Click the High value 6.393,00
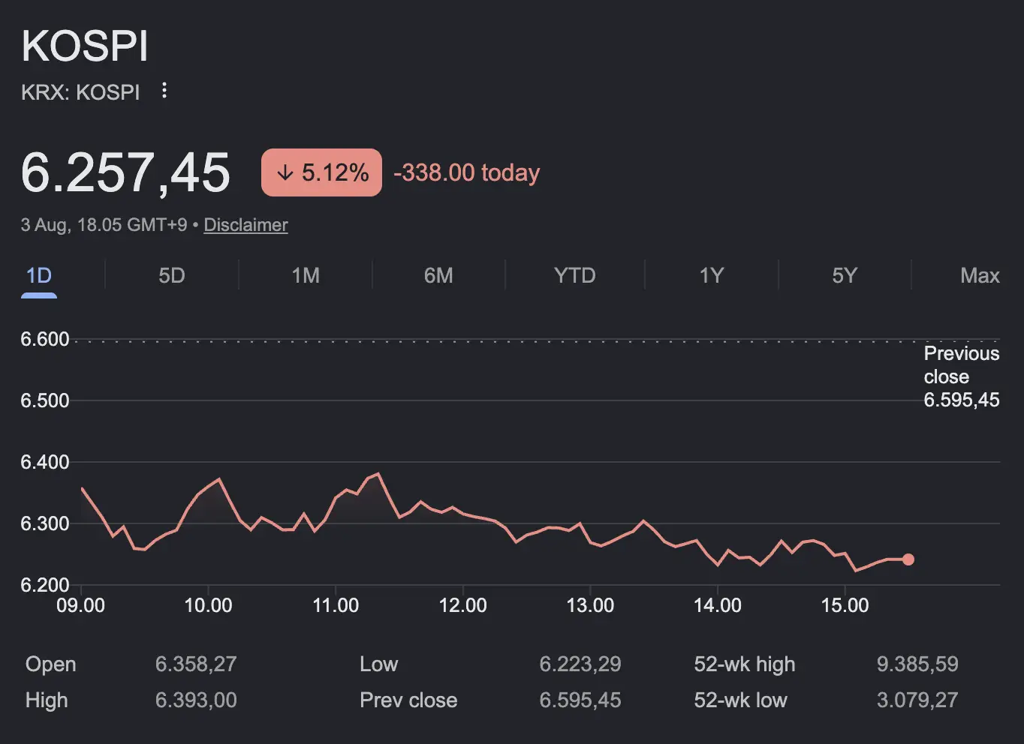This screenshot has height=744, width=1024. click(x=196, y=700)
